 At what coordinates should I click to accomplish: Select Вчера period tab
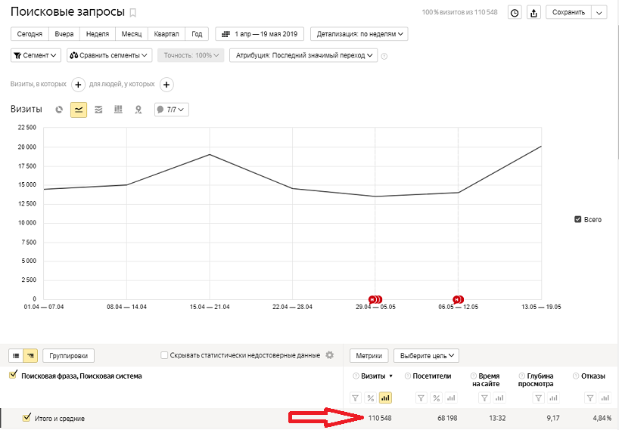point(64,34)
